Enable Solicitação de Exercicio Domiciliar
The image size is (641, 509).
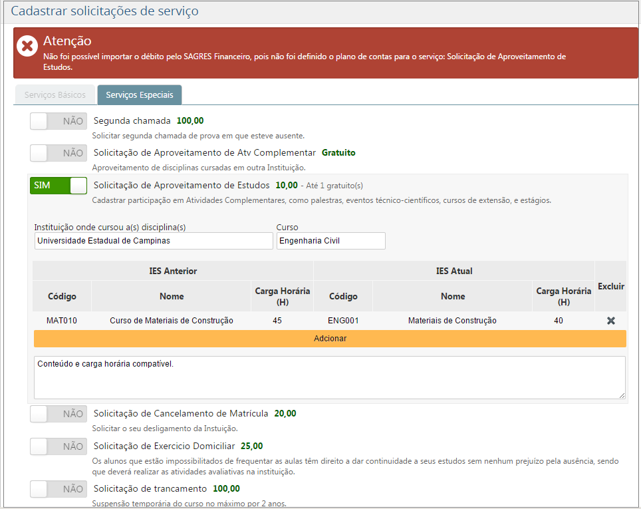58,446
